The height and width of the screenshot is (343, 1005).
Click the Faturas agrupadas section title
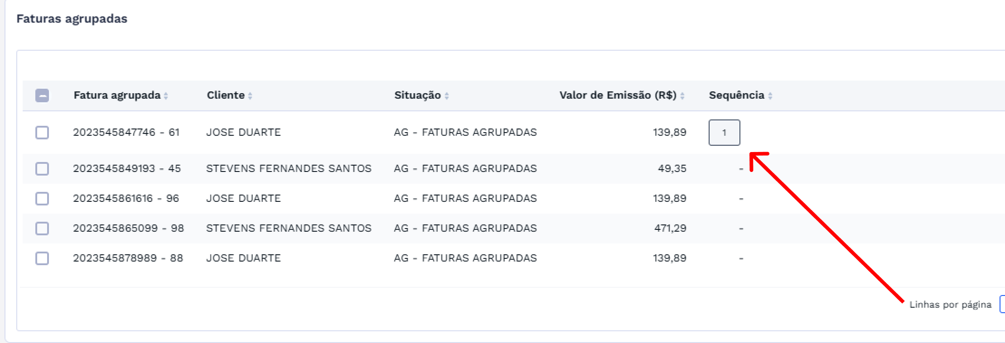(72, 19)
